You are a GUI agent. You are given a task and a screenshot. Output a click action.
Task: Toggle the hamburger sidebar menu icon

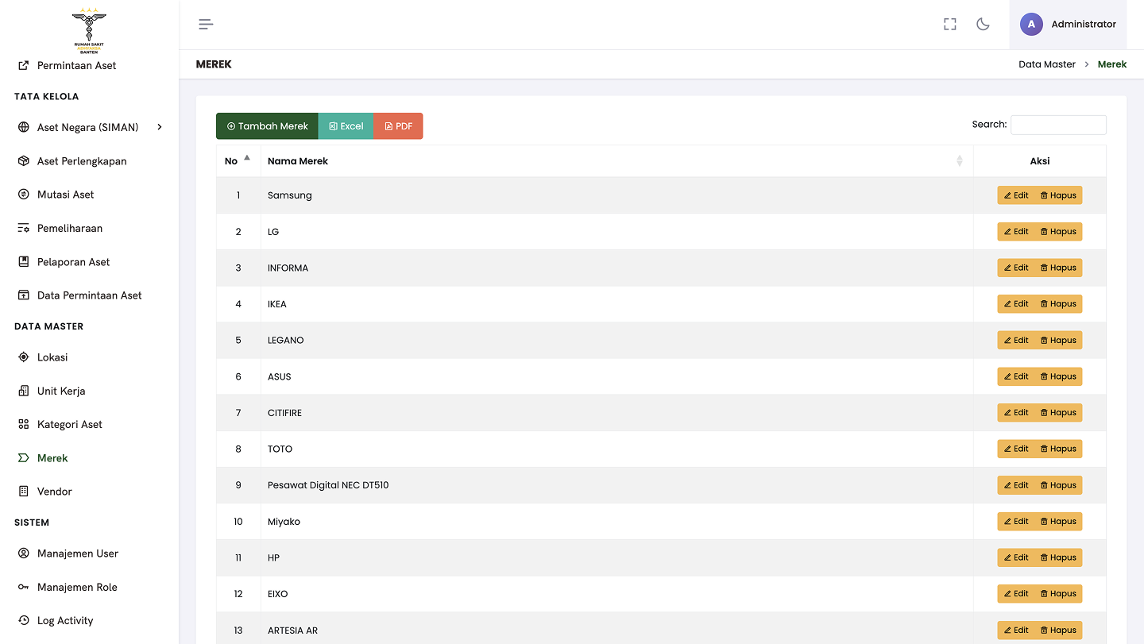pyautogui.click(x=206, y=24)
